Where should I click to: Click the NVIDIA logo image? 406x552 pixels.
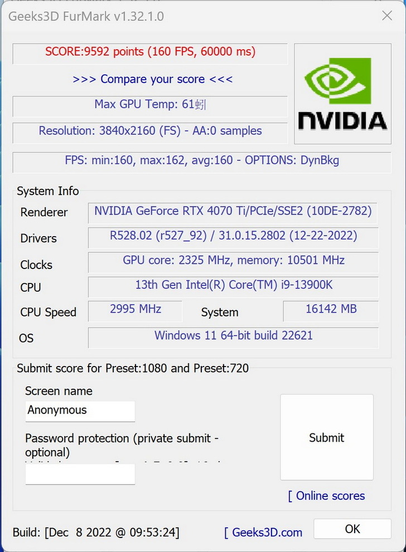[x=341, y=95]
